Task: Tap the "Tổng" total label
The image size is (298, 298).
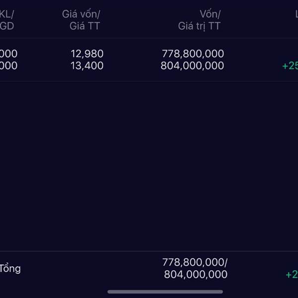Action: (x=10, y=269)
